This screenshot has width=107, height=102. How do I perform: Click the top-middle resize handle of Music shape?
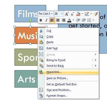[30, 27]
